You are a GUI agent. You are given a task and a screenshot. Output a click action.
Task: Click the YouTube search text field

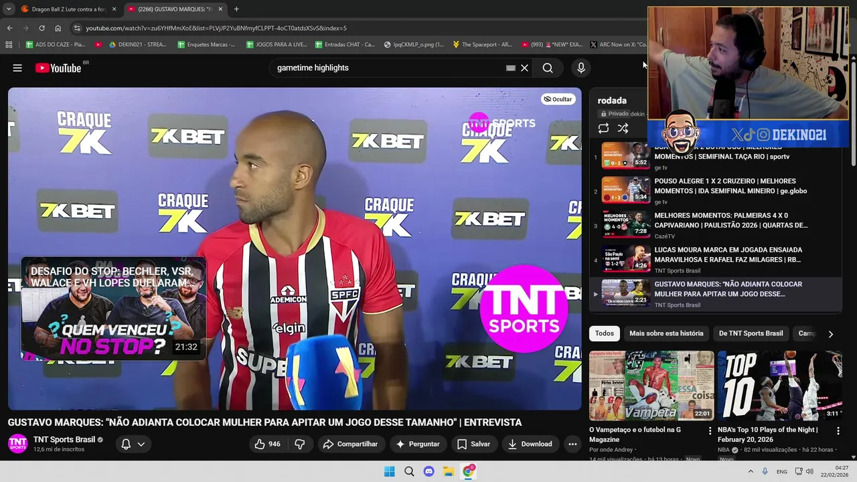click(x=388, y=68)
